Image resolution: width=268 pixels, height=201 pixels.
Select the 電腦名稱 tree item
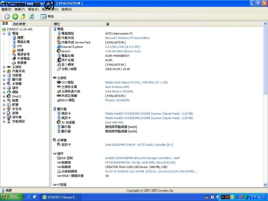pyautogui.click(x=23, y=42)
